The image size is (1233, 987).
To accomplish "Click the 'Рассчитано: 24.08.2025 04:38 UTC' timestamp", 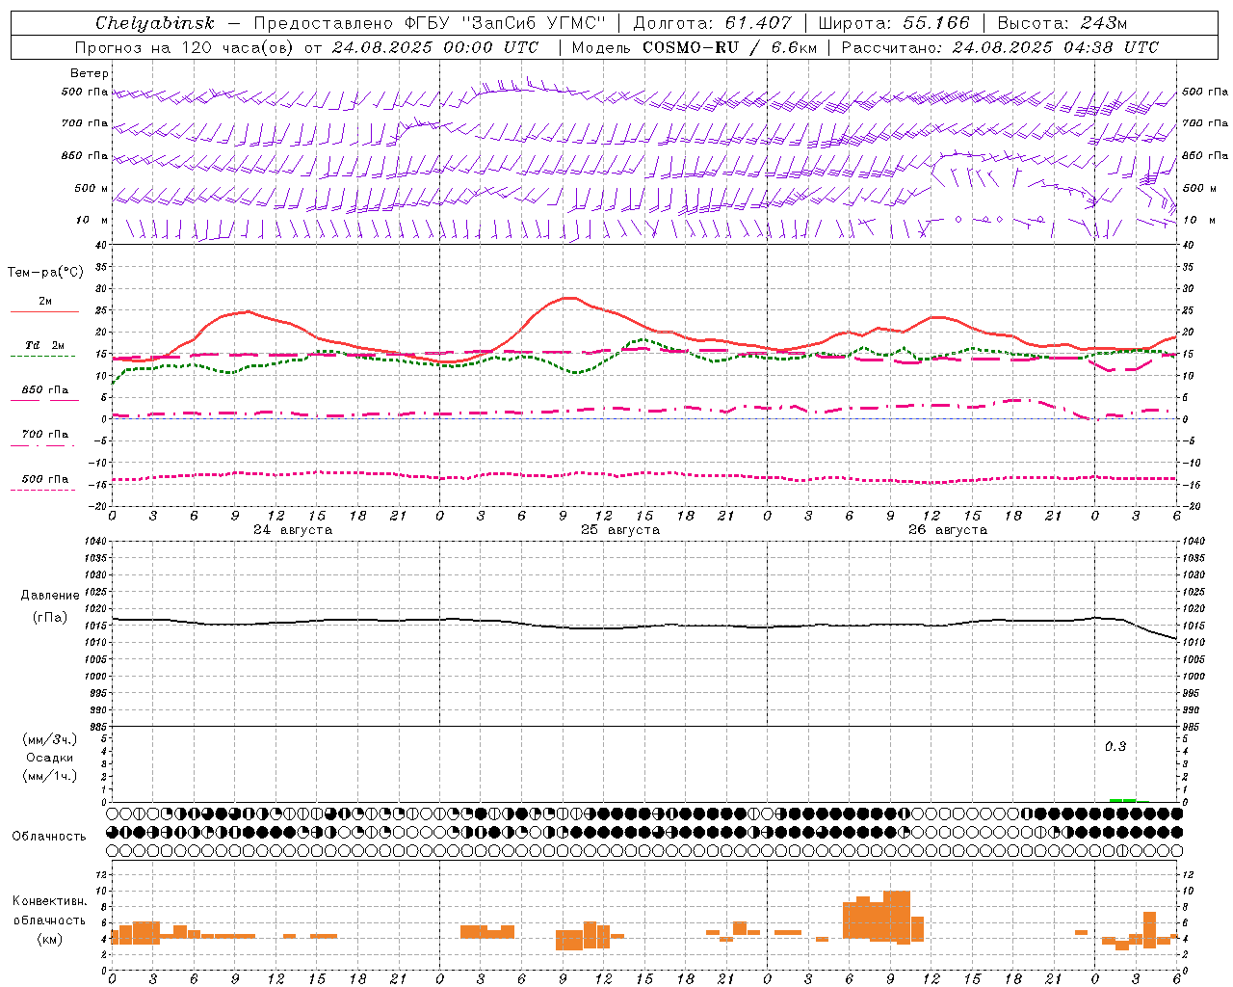I will click(x=1000, y=47).
